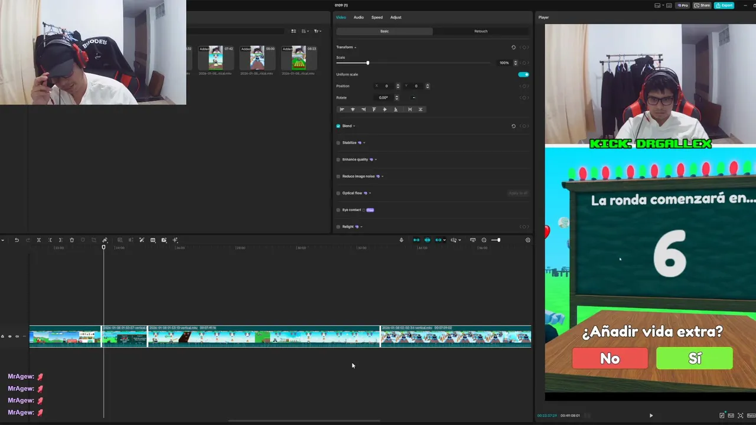Image resolution: width=756 pixels, height=425 pixels.
Task: Click the align left icon in Transform
Action: pos(341,109)
